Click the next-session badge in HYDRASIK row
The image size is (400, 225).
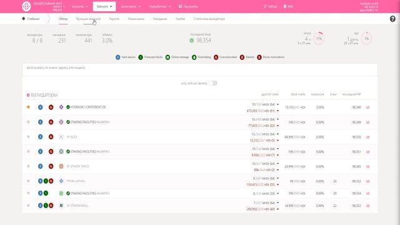coord(40,107)
